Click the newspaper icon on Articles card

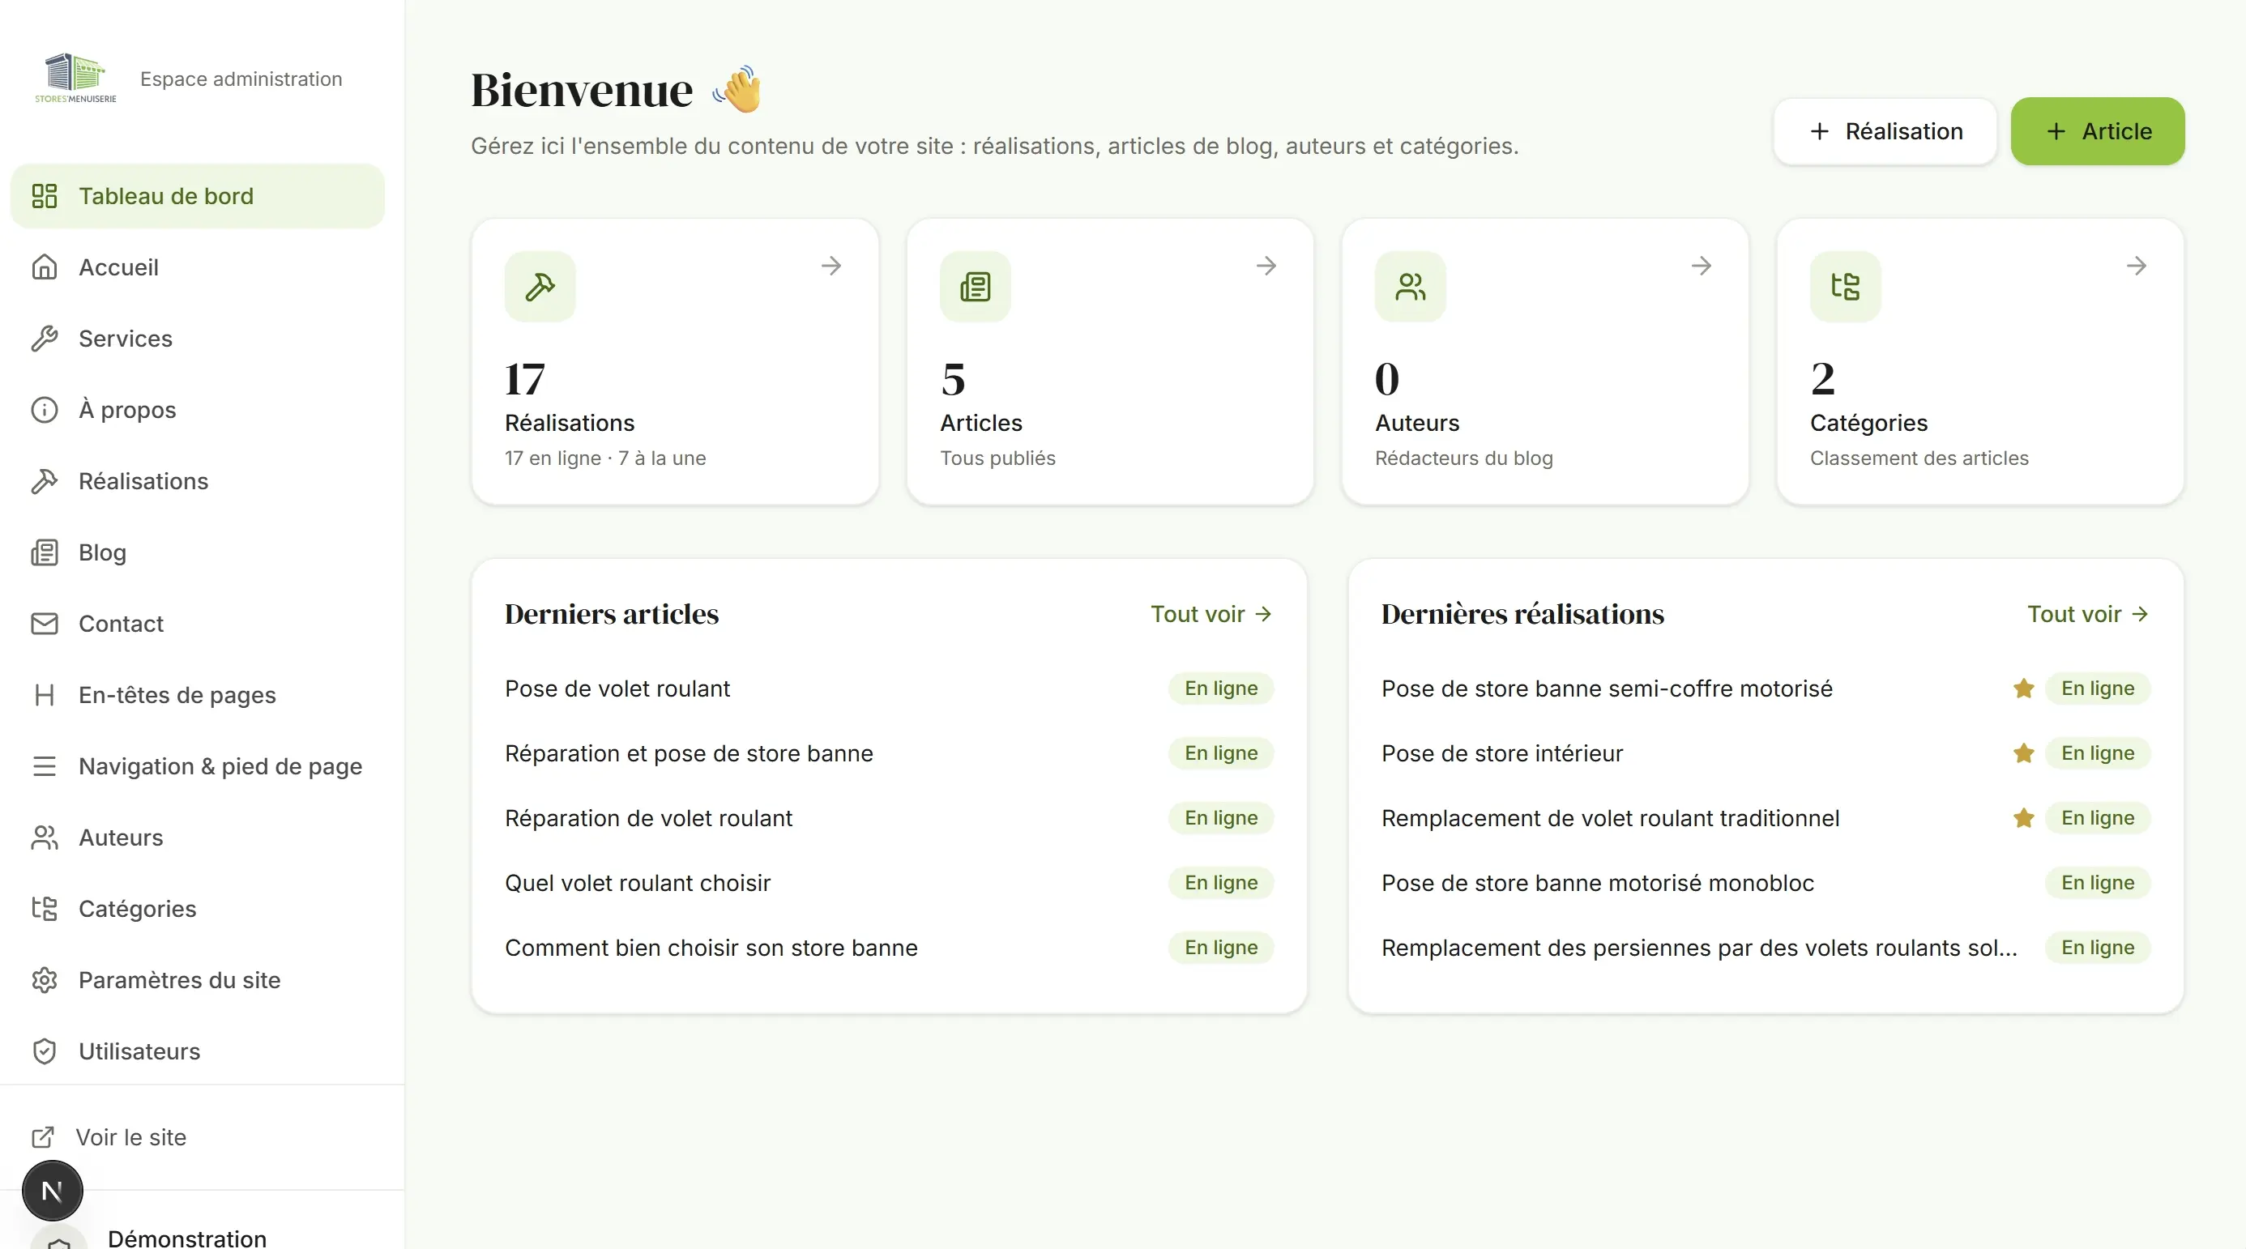tap(975, 287)
